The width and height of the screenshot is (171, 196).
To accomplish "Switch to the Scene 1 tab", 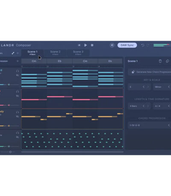I will [x=32, y=53].
